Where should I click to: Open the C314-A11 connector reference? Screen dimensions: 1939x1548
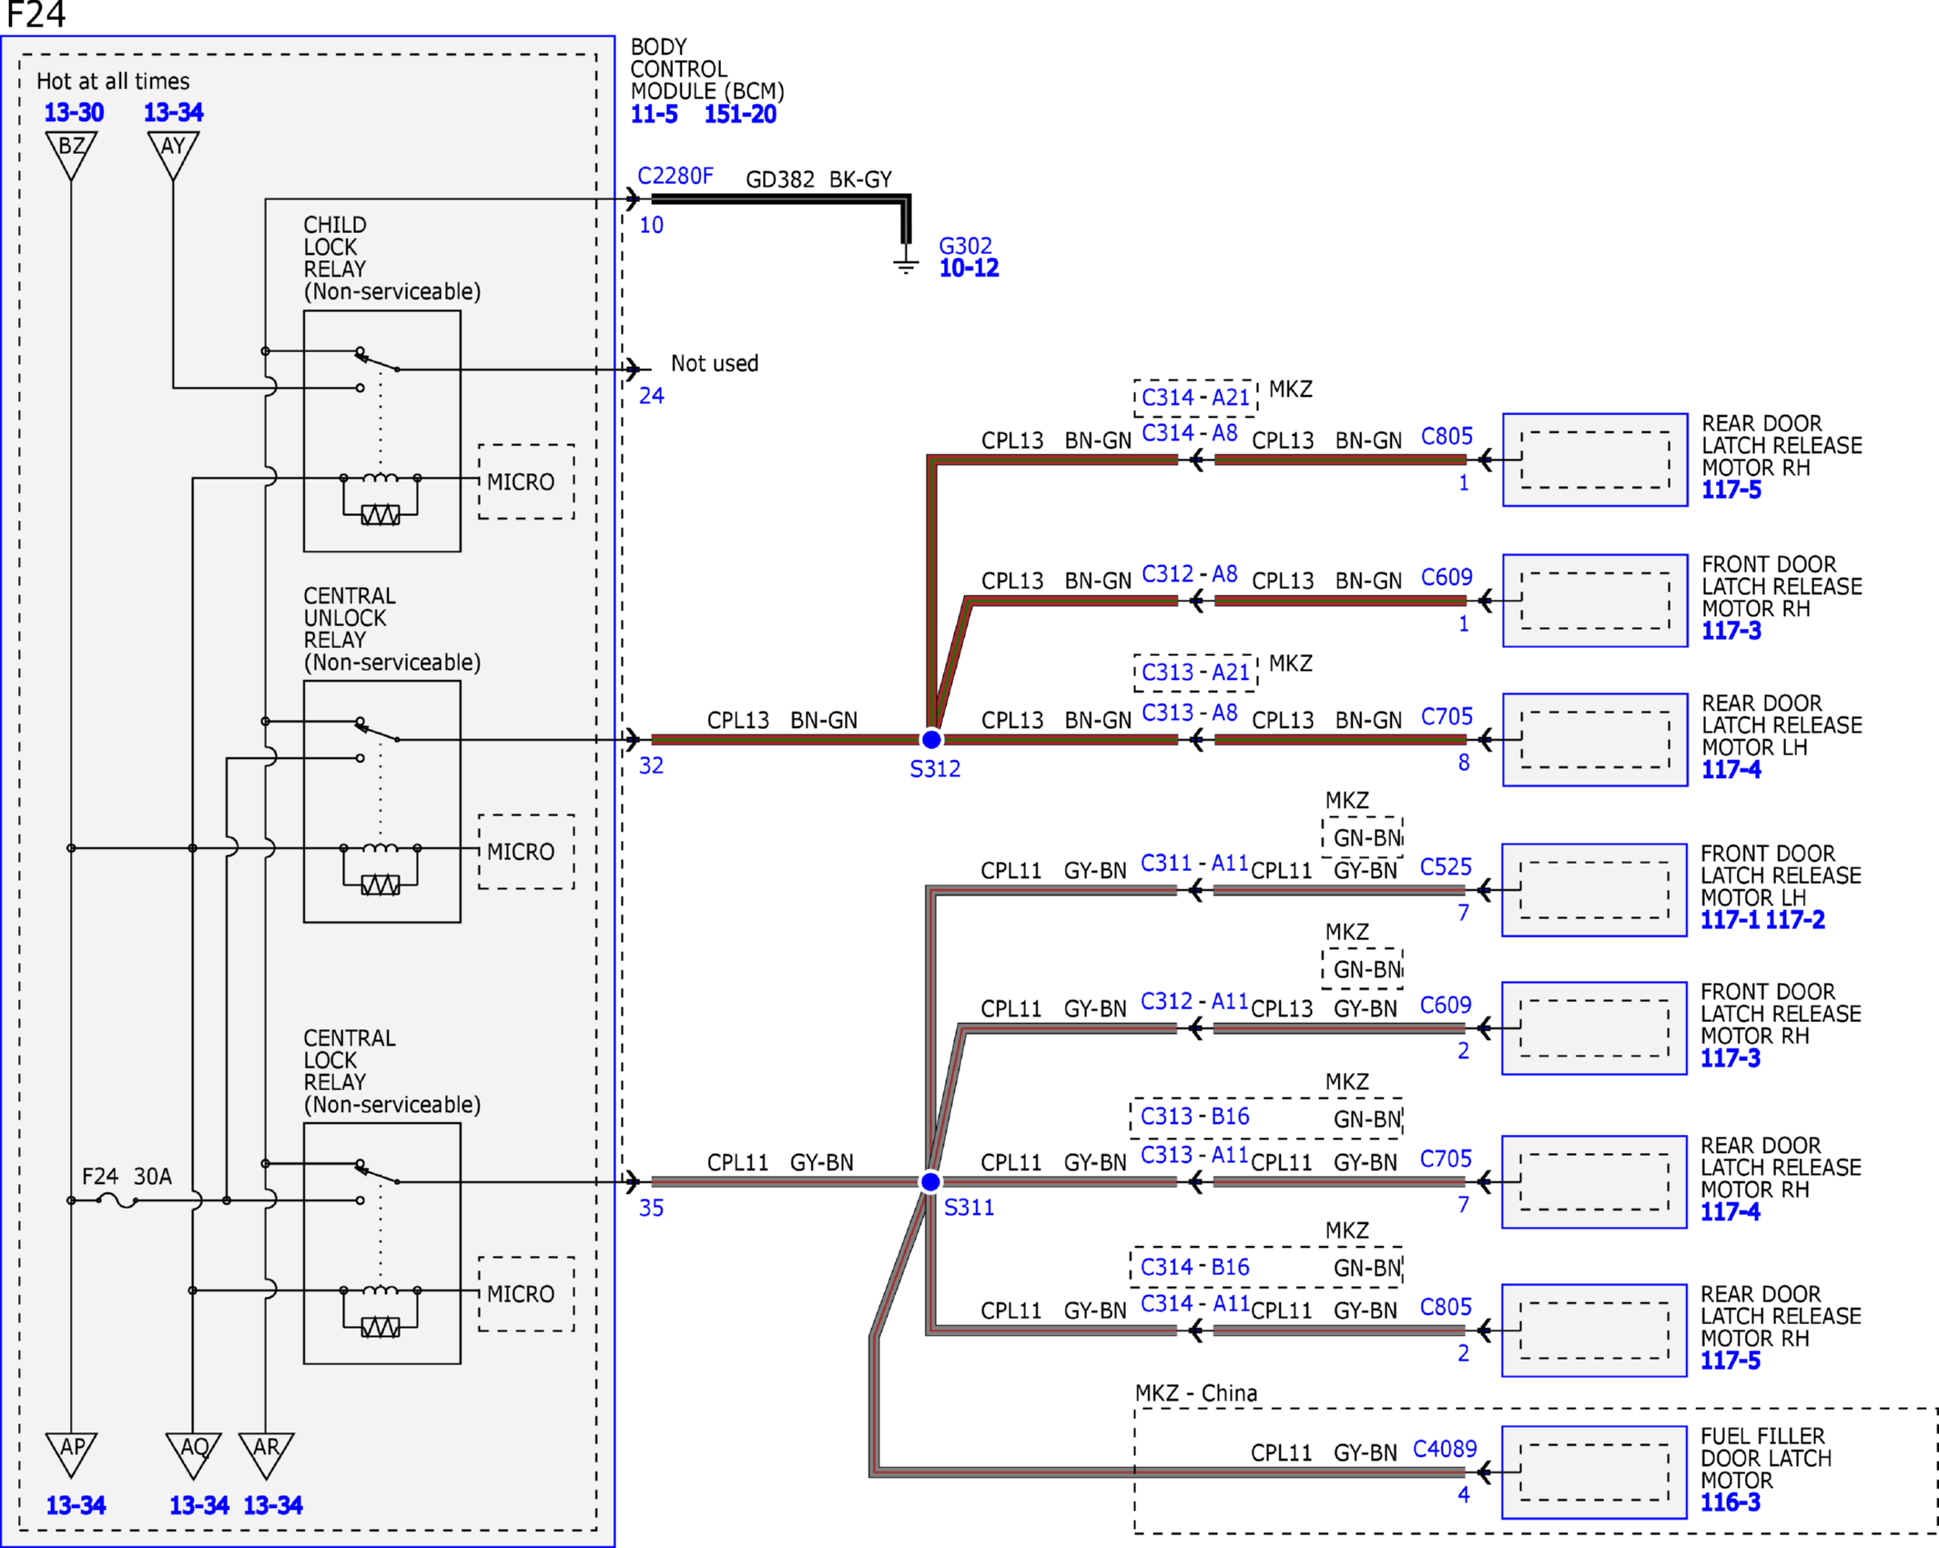coord(1194,1304)
